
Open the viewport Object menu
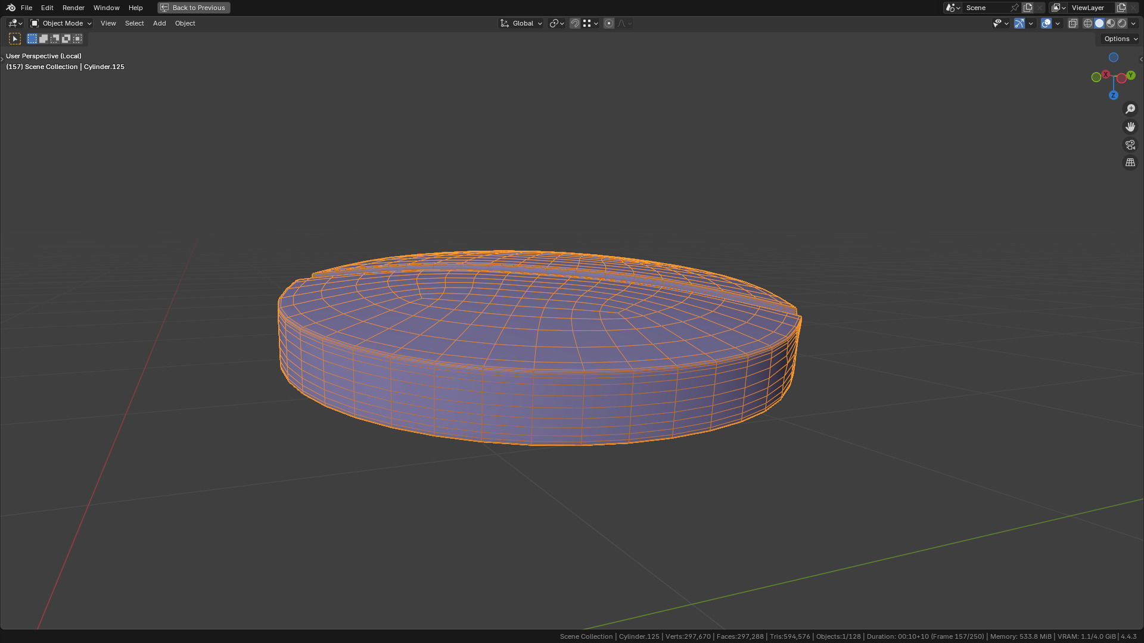(x=185, y=23)
